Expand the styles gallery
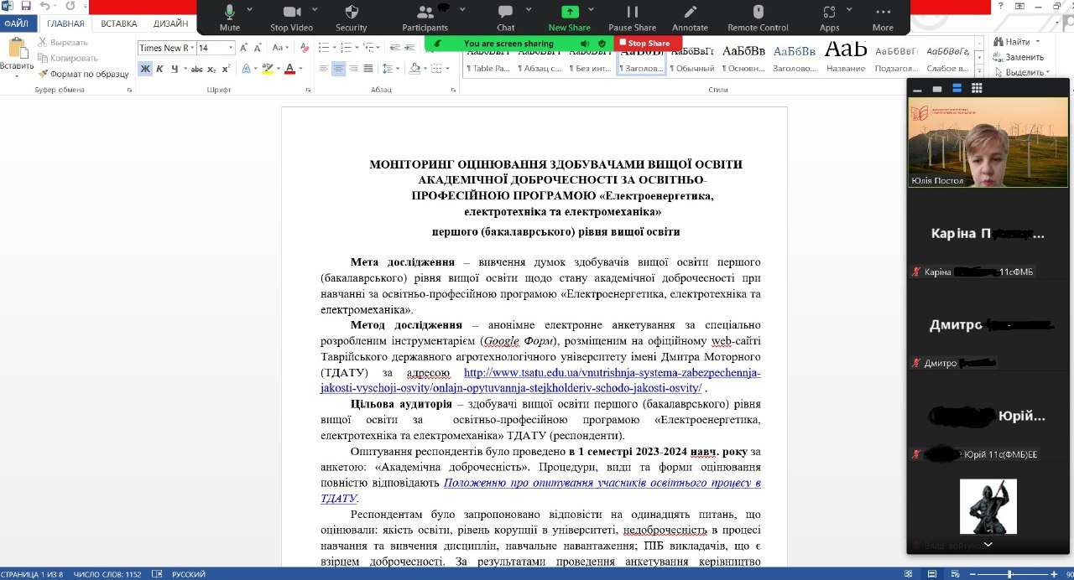The height and width of the screenshot is (580, 1074). [979, 70]
